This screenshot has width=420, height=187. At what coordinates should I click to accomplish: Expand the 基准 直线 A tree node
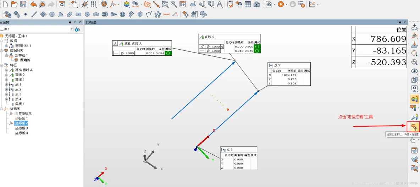[6, 70]
